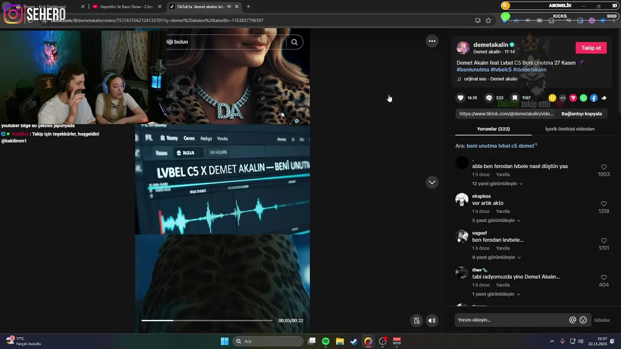Open Voicemeeter from the taskbar
621x349 pixels.
397,341
